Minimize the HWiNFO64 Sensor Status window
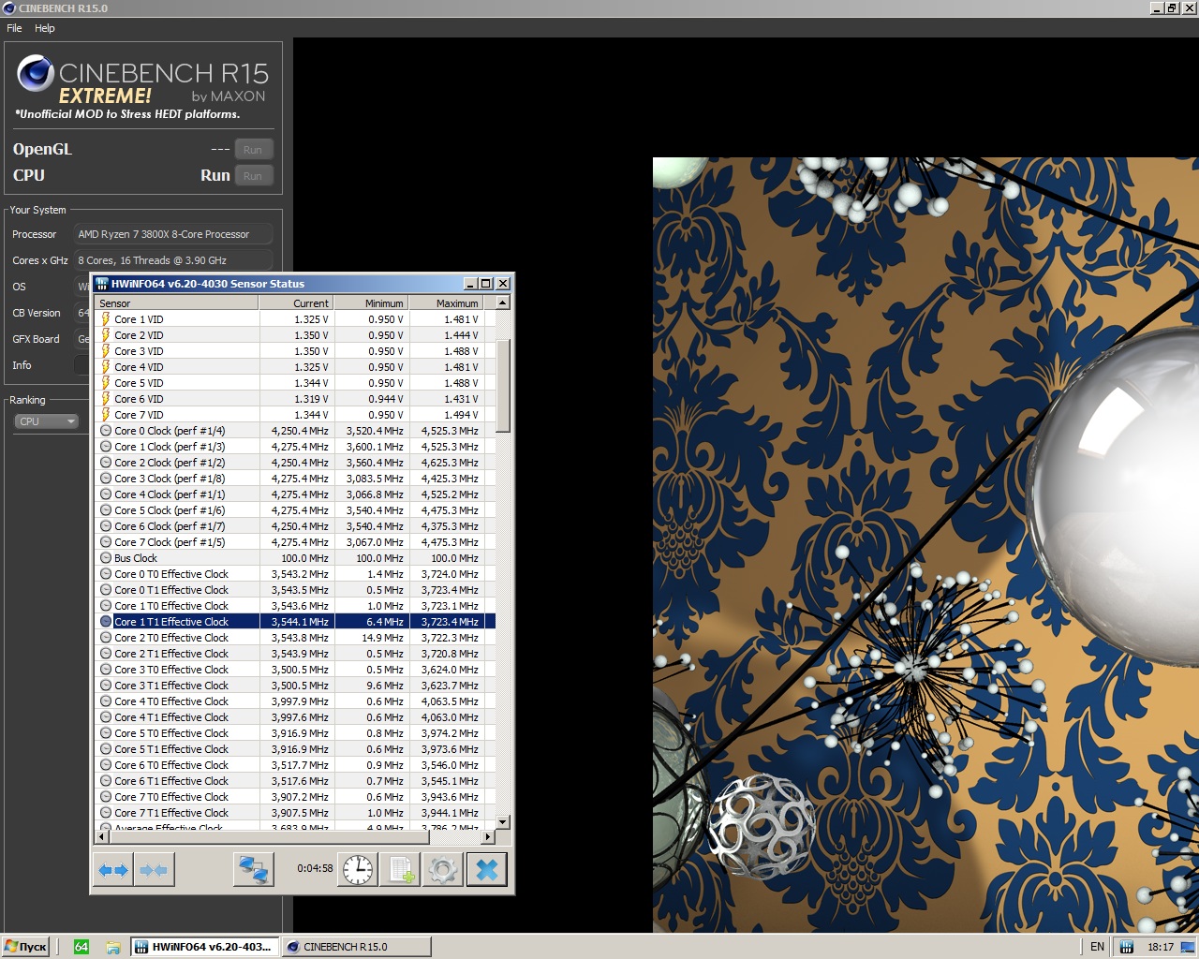This screenshot has width=1199, height=959. 470,284
